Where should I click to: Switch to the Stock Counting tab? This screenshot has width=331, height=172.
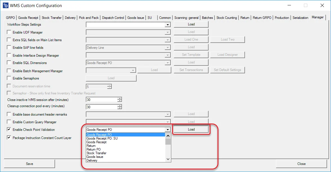226,17
